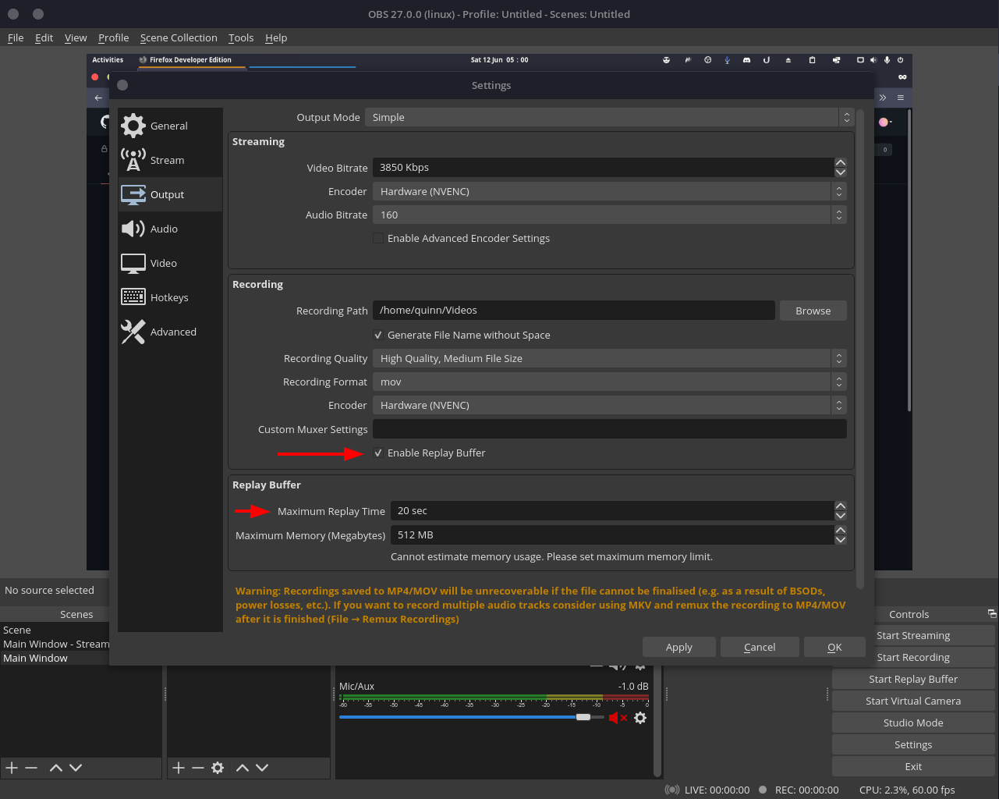Image resolution: width=999 pixels, height=799 pixels.
Task: Switch to the Video settings section
Action: (x=170, y=263)
